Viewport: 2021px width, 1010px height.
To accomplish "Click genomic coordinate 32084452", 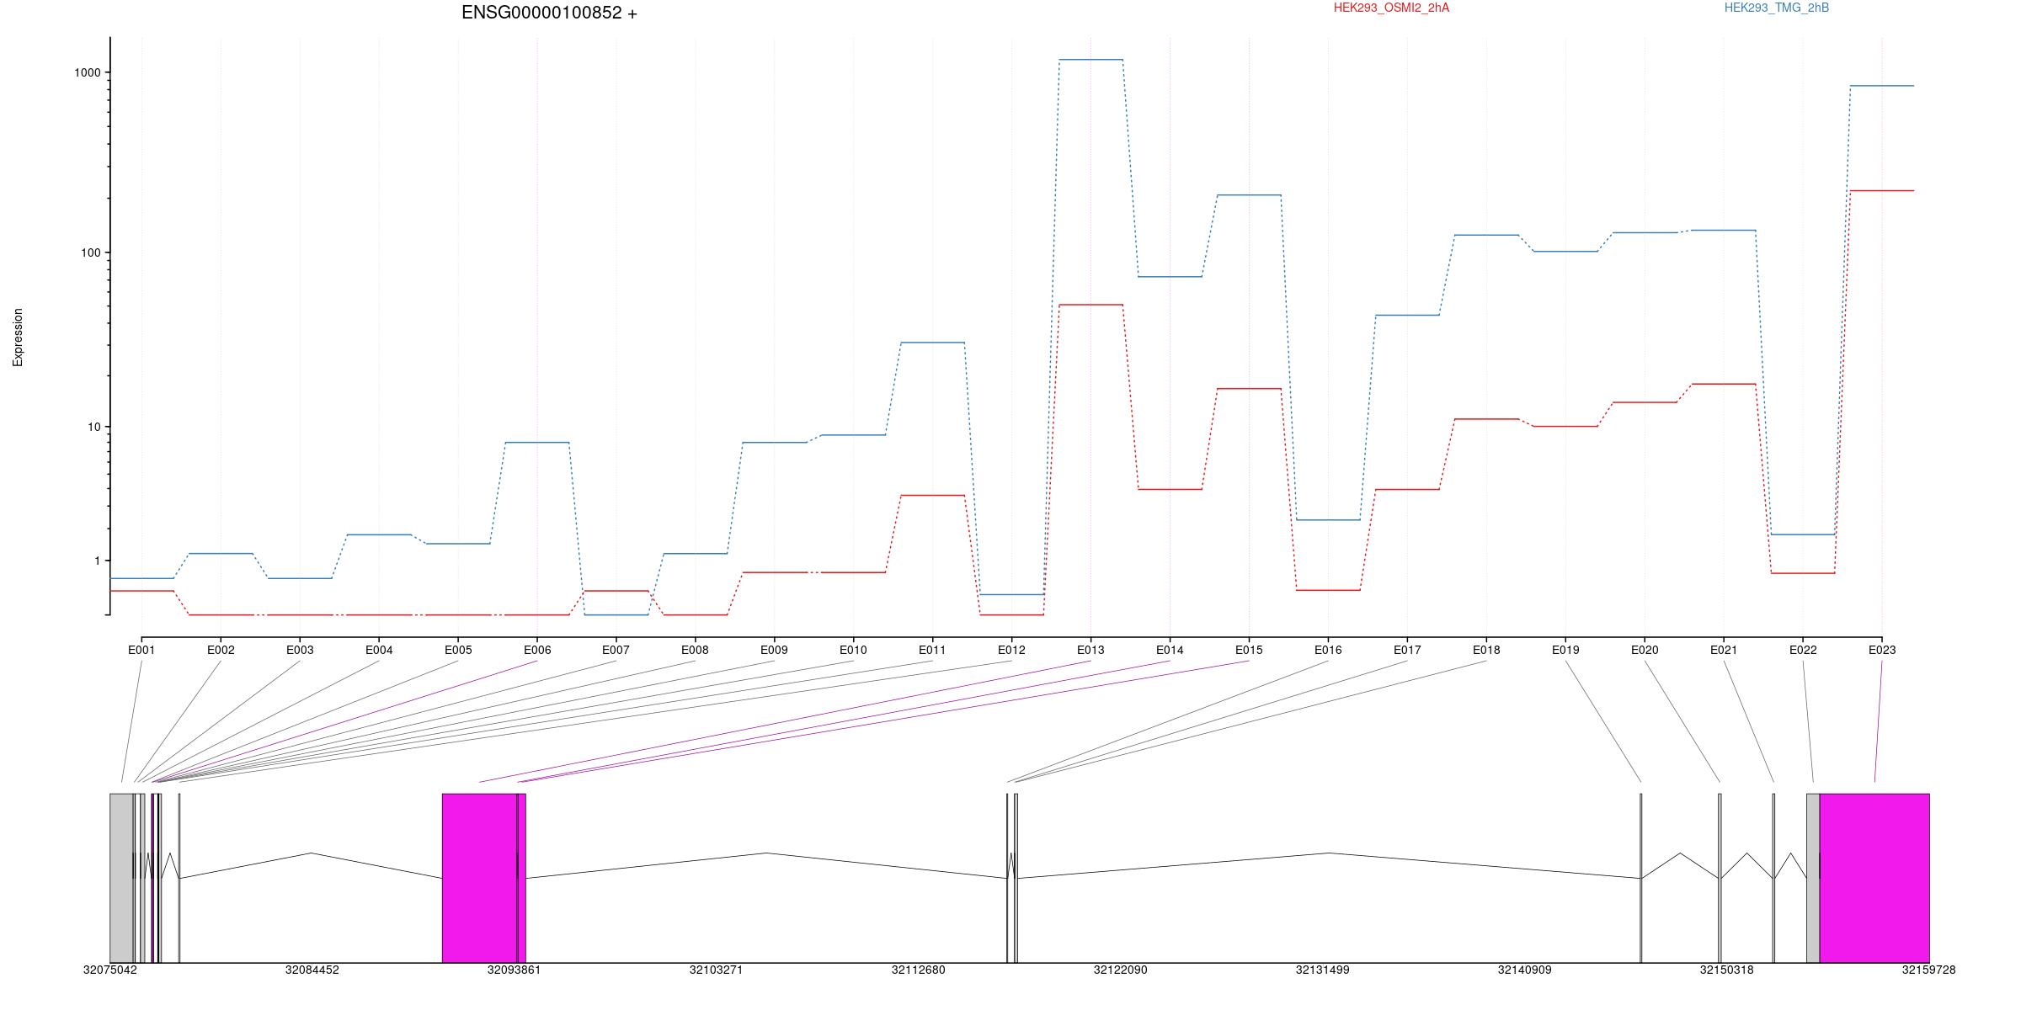I will click(x=312, y=970).
